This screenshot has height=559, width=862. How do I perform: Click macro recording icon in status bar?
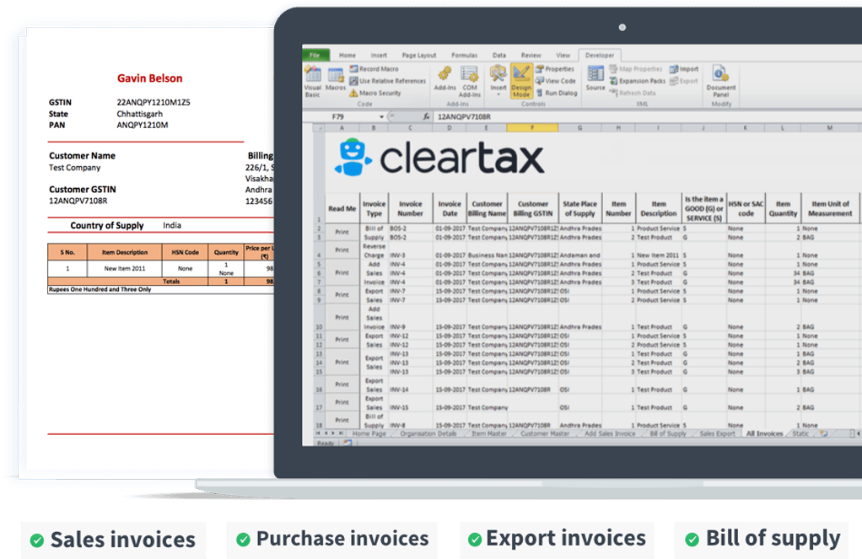click(x=347, y=443)
